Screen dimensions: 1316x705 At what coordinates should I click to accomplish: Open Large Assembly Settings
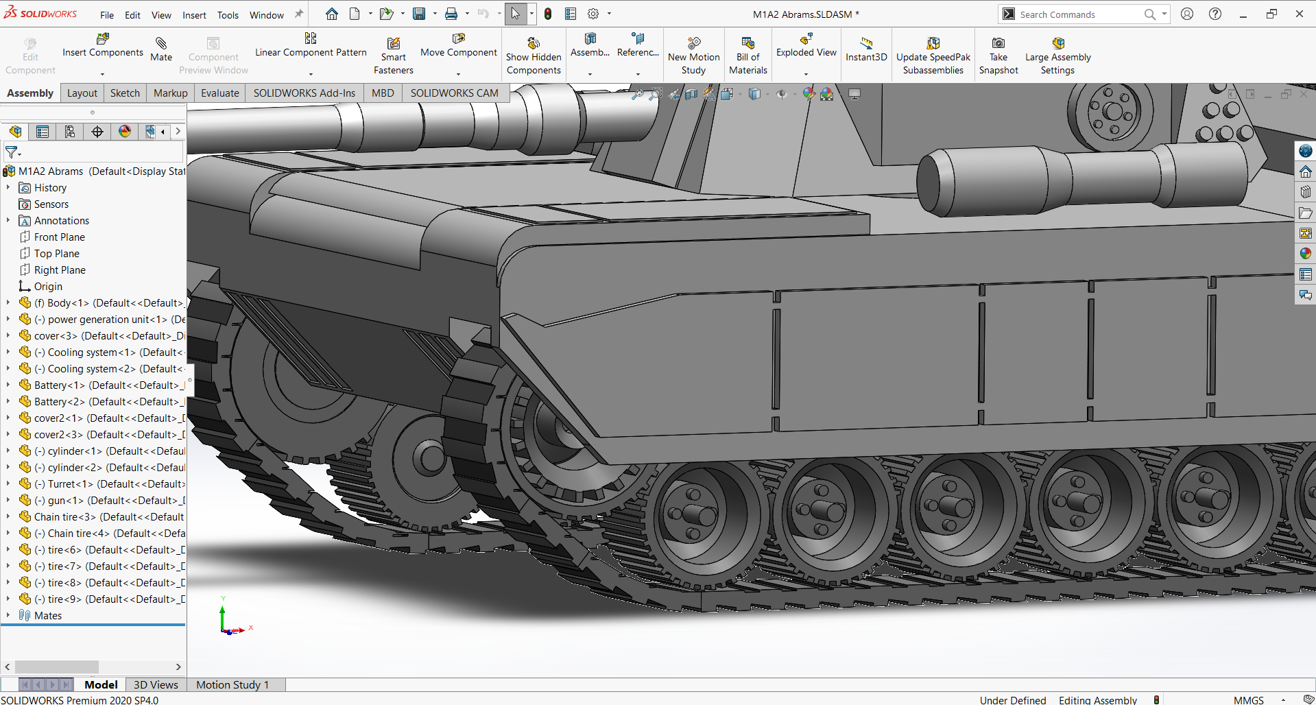point(1058,56)
